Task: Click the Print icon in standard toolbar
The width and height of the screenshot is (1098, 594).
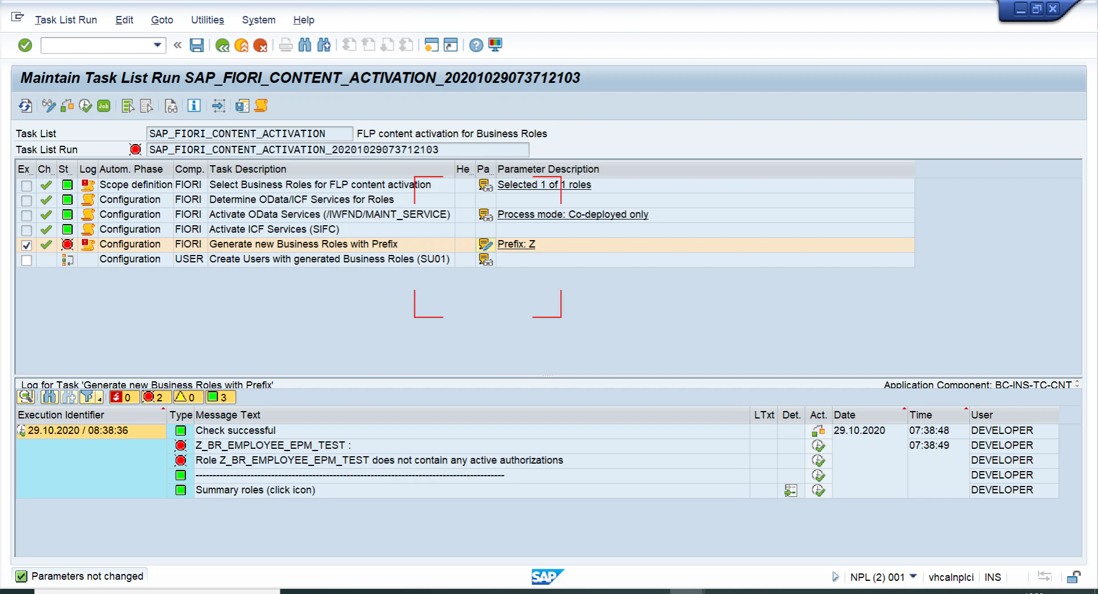Action: (x=286, y=45)
